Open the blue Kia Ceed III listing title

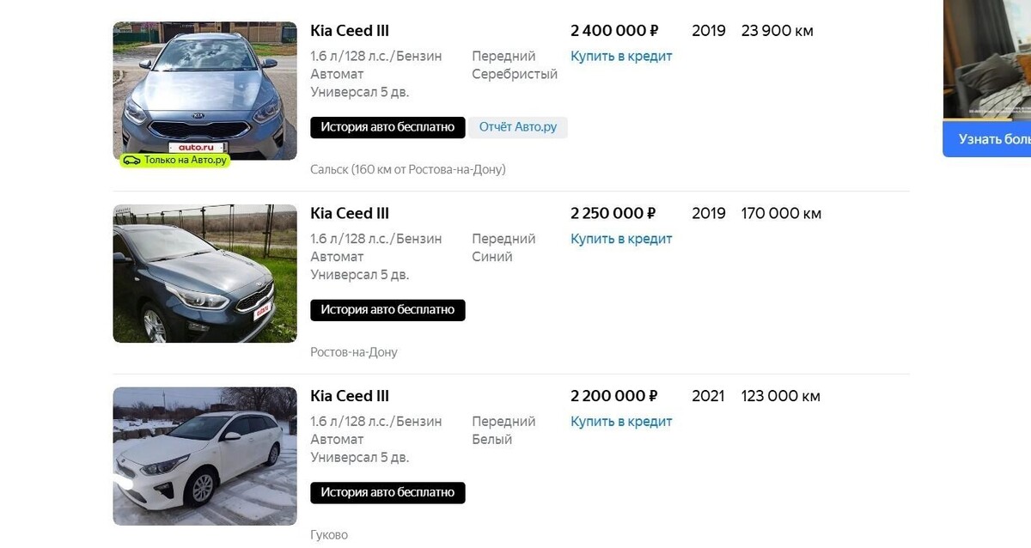click(350, 214)
